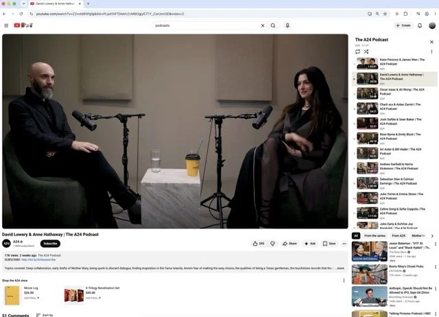Clear the search box text

pyautogui.click(x=263, y=25)
